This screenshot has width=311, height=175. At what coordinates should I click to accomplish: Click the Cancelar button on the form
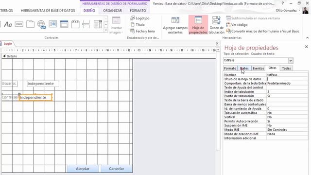pos(117,169)
